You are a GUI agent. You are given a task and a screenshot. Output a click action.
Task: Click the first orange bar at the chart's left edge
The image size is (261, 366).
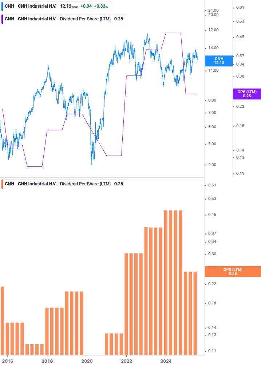tap(2, 321)
